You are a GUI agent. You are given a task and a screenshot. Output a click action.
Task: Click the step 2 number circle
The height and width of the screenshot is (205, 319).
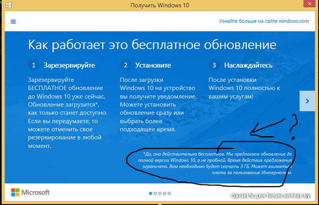[x=126, y=65]
